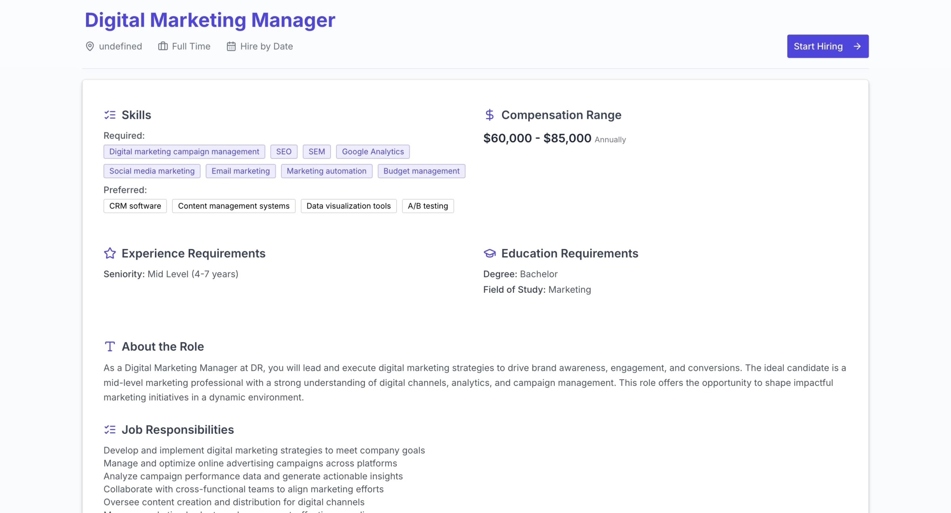The height and width of the screenshot is (513, 951).
Task: Click the CRM software preferred tag
Action: pos(135,206)
